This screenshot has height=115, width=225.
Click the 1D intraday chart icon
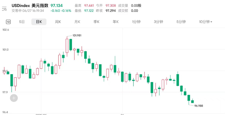tap(8, 22)
